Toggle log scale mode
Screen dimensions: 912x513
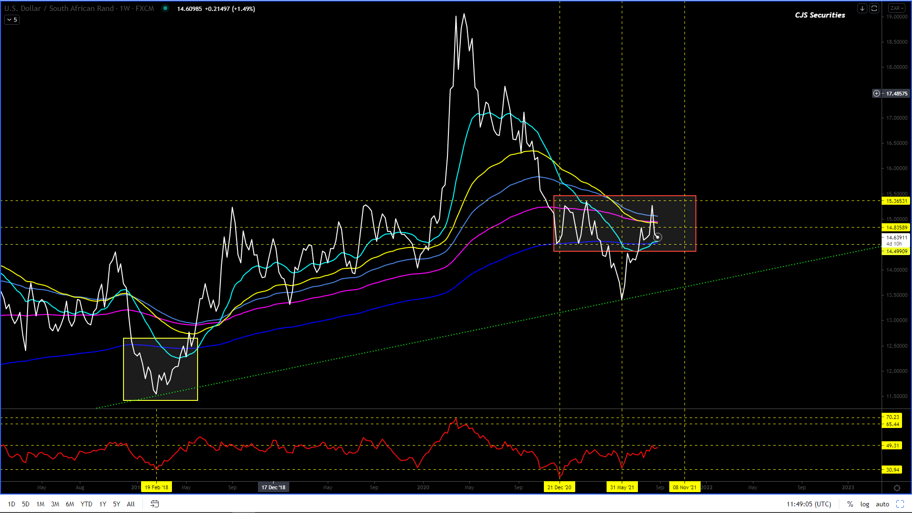[864, 504]
